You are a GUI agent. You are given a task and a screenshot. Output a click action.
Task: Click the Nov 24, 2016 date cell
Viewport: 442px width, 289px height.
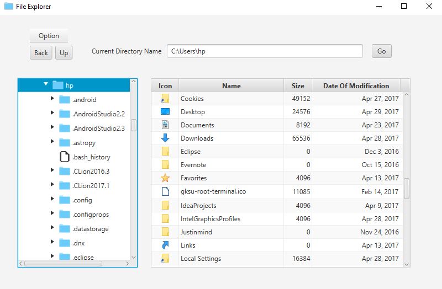357,232
